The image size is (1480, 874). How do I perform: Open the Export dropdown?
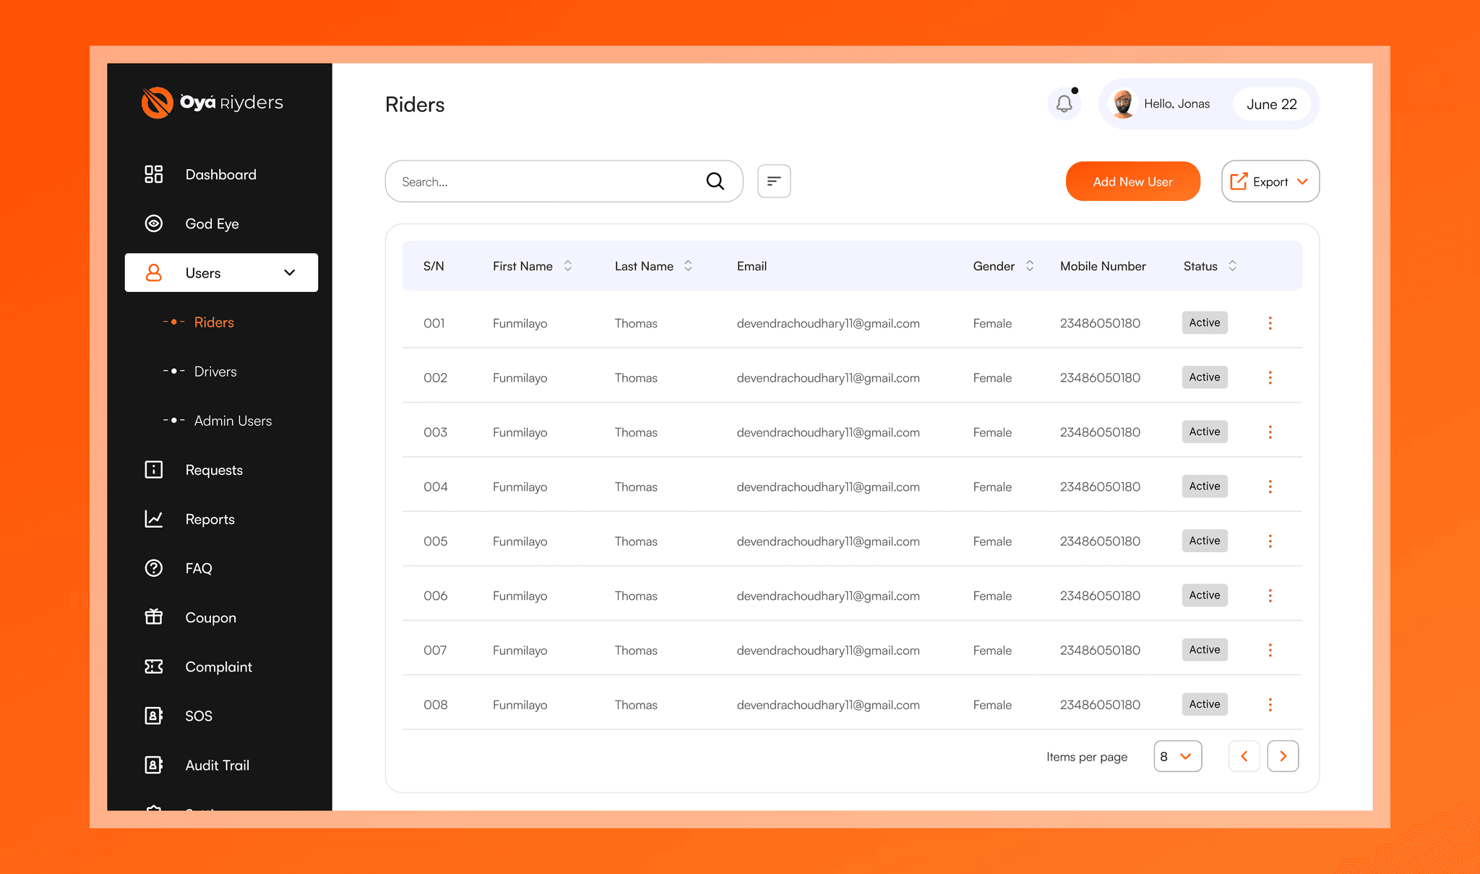coord(1270,181)
